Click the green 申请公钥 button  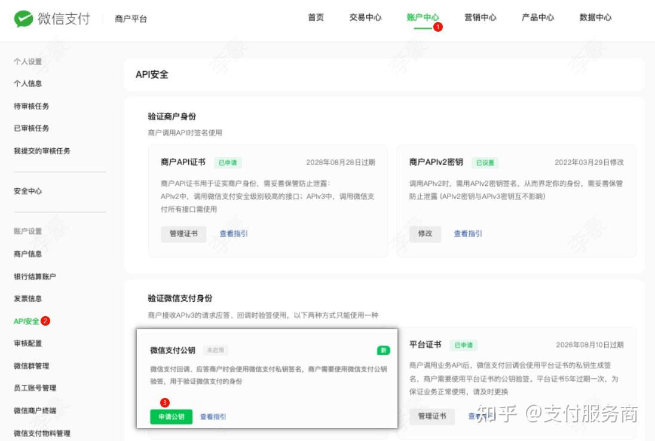pos(172,416)
